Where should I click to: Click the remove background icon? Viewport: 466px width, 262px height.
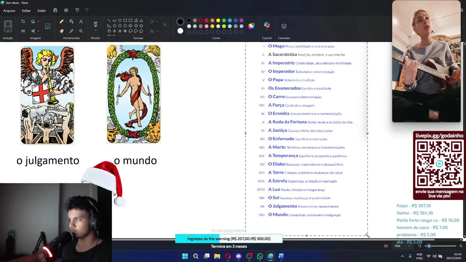pyautogui.click(x=23, y=31)
